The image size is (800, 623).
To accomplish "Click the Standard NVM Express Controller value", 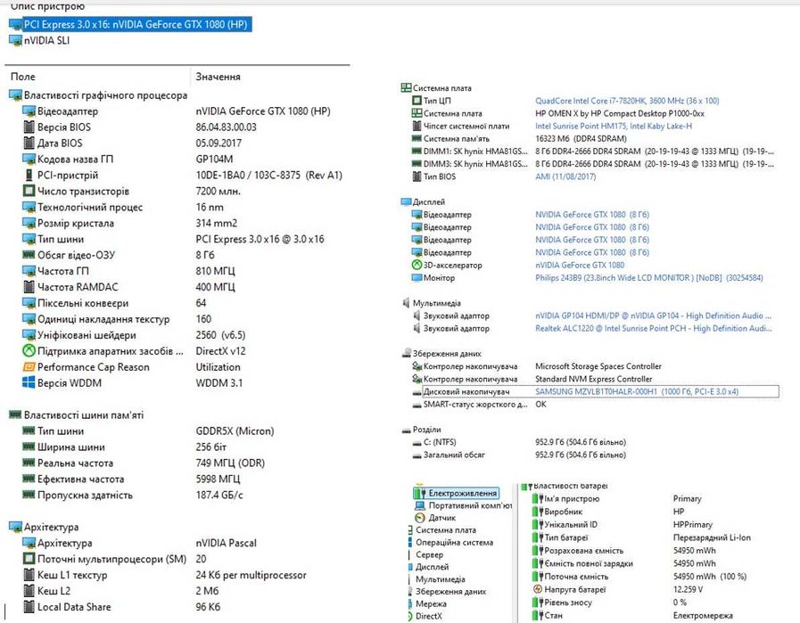I will click(593, 379).
